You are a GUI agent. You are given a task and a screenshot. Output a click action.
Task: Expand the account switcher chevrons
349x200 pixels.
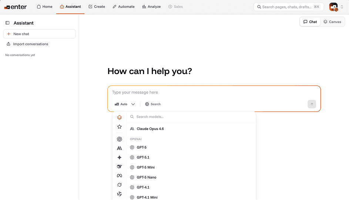(342, 7)
